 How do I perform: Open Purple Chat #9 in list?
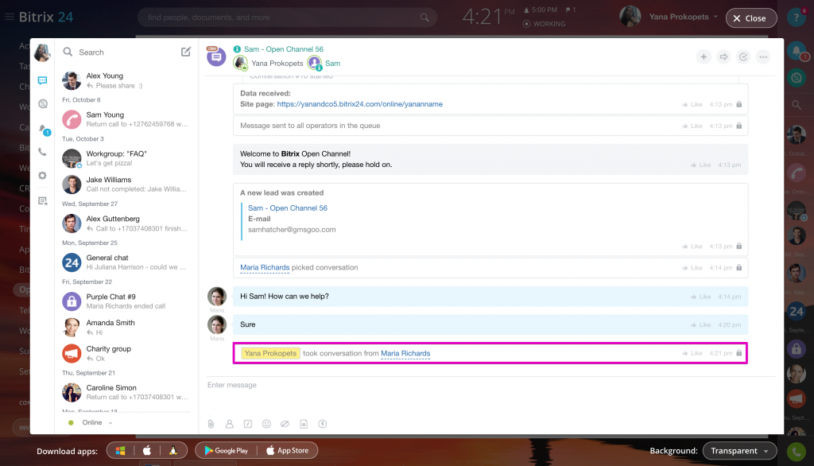pos(125,301)
